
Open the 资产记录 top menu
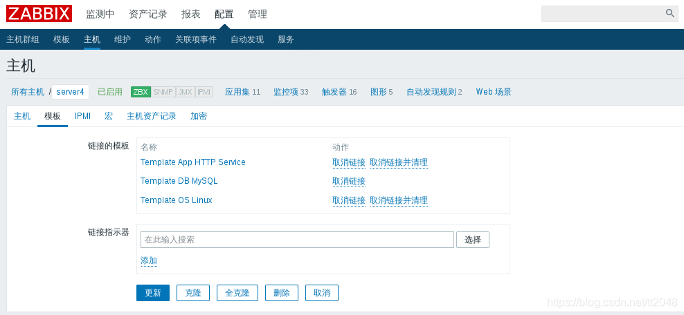pyautogui.click(x=148, y=14)
